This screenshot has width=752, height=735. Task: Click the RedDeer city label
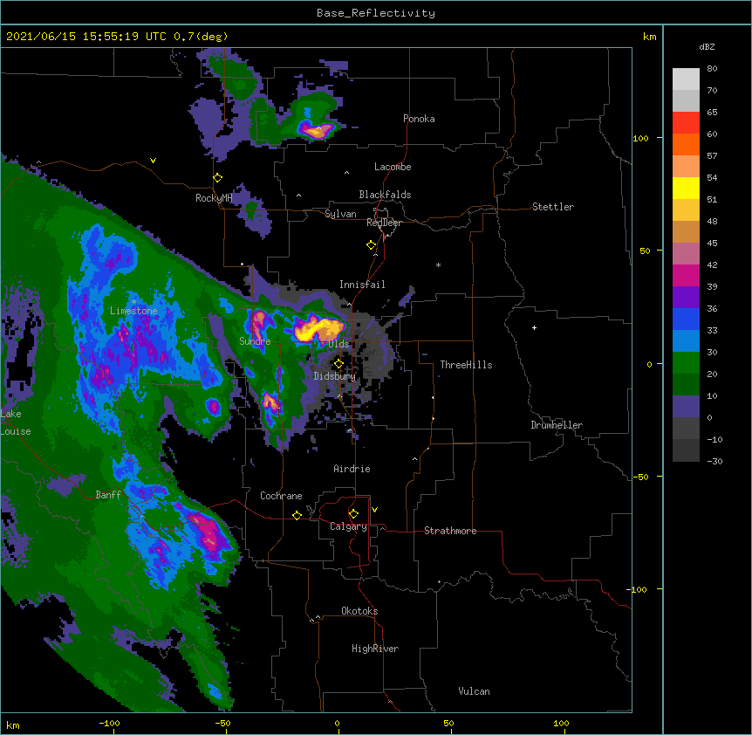point(384,223)
